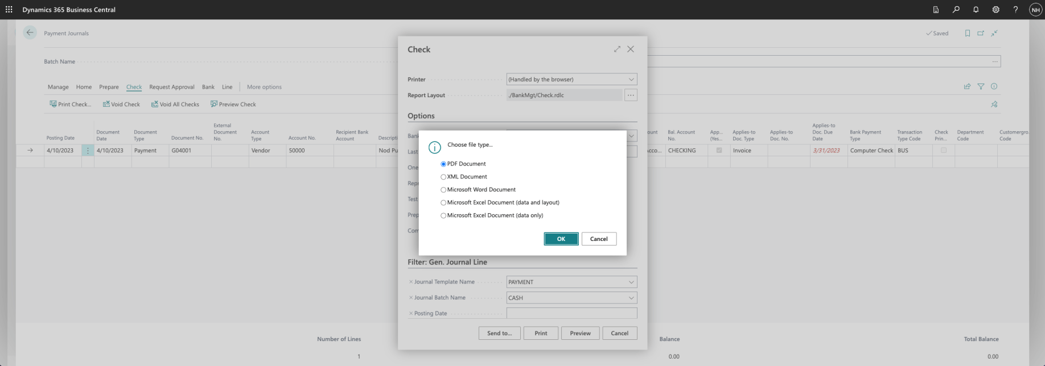
Task: Open the Prepare menu
Action: 109,87
